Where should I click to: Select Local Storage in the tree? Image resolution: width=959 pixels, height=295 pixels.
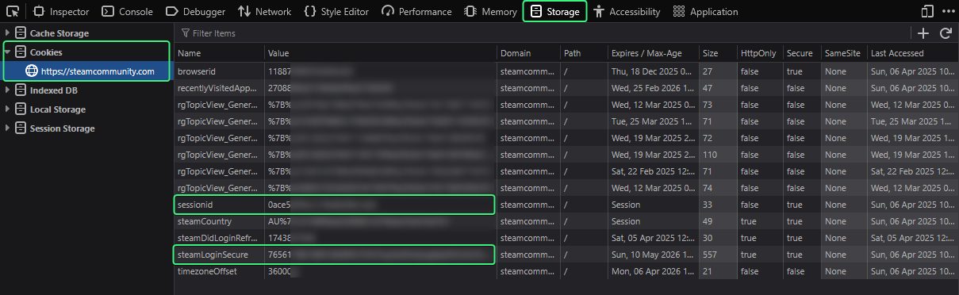coord(58,109)
